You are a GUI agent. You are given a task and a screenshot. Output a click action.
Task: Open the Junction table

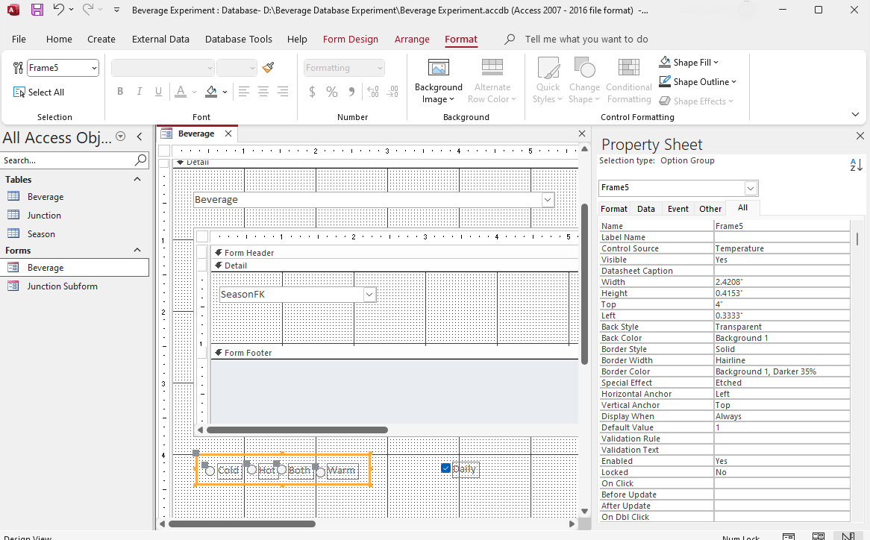44,215
